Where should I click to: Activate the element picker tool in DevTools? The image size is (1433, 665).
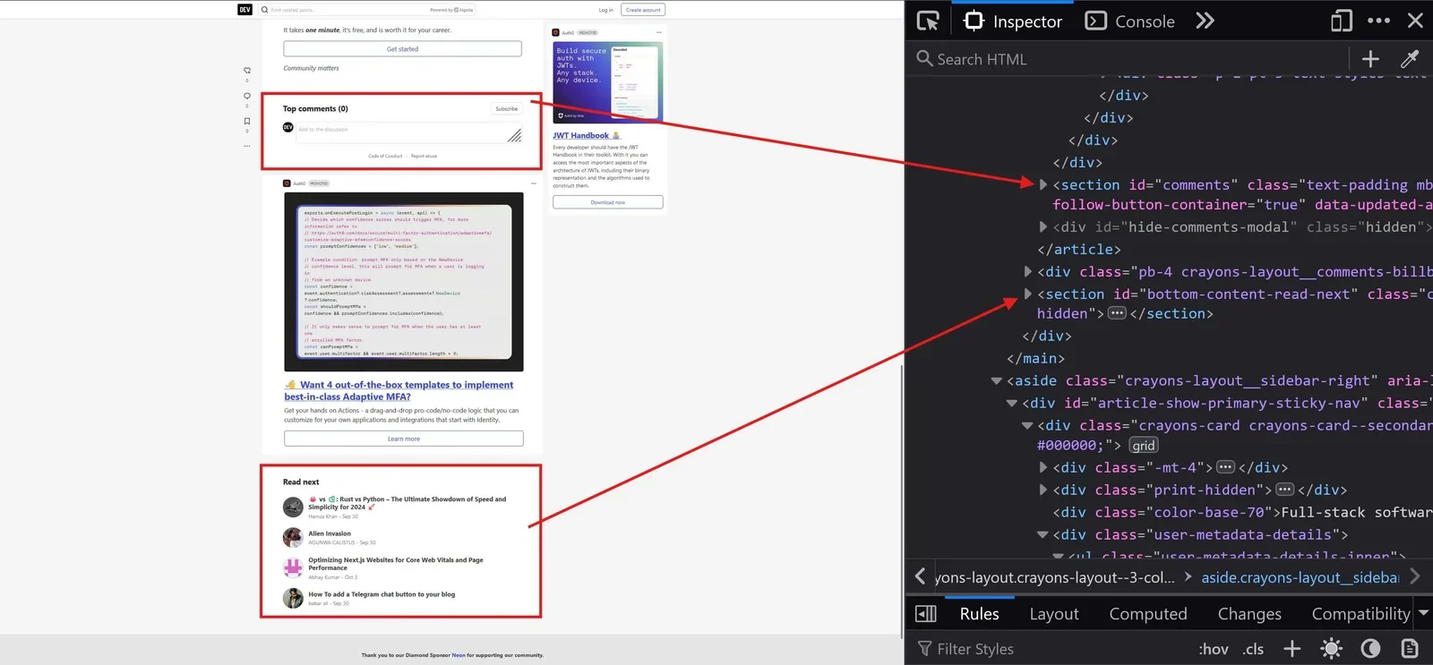[929, 21]
